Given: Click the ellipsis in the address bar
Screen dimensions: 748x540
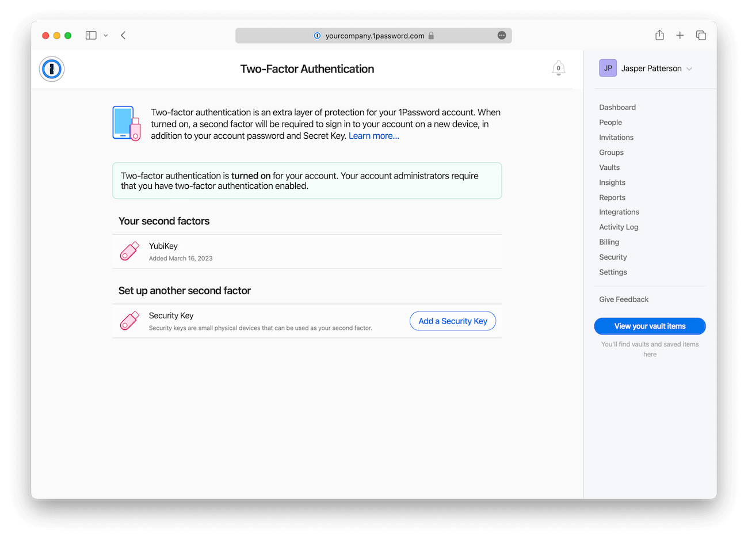Looking at the screenshot, I should (x=502, y=35).
